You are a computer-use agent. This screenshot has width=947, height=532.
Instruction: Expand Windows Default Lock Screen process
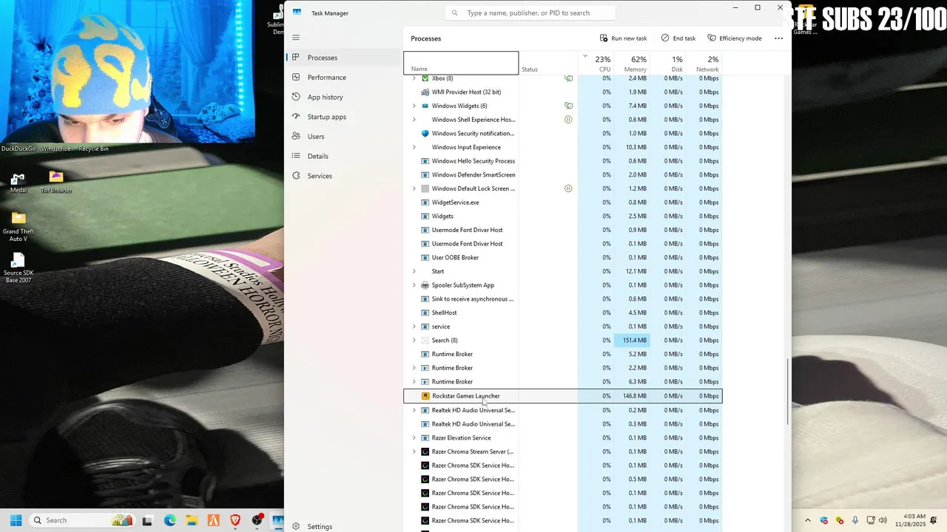[414, 188]
